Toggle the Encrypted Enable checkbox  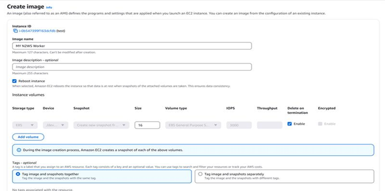click(320, 124)
